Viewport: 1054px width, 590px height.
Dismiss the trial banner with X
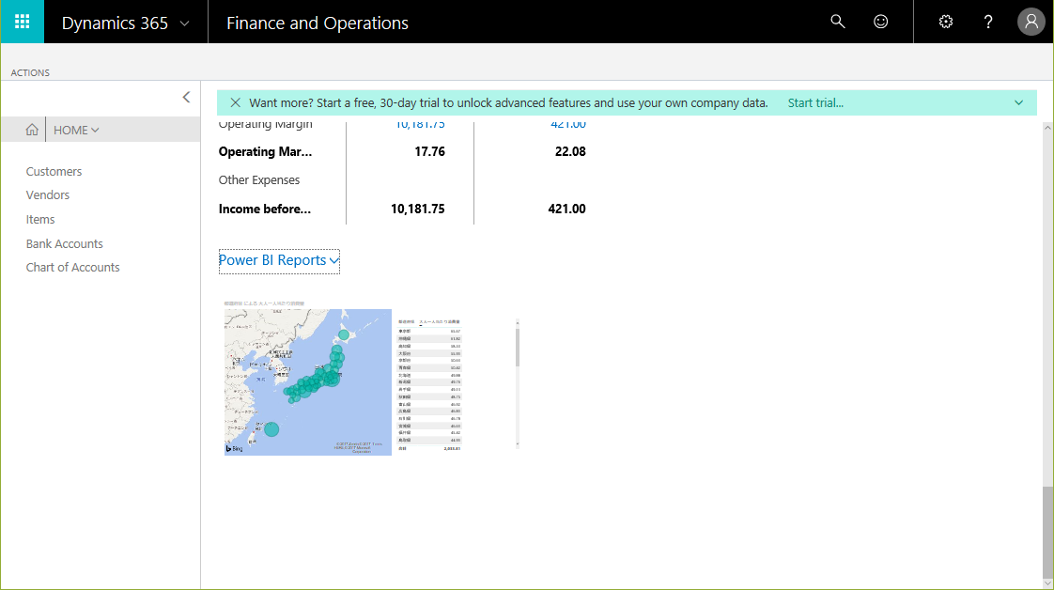pyautogui.click(x=235, y=102)
